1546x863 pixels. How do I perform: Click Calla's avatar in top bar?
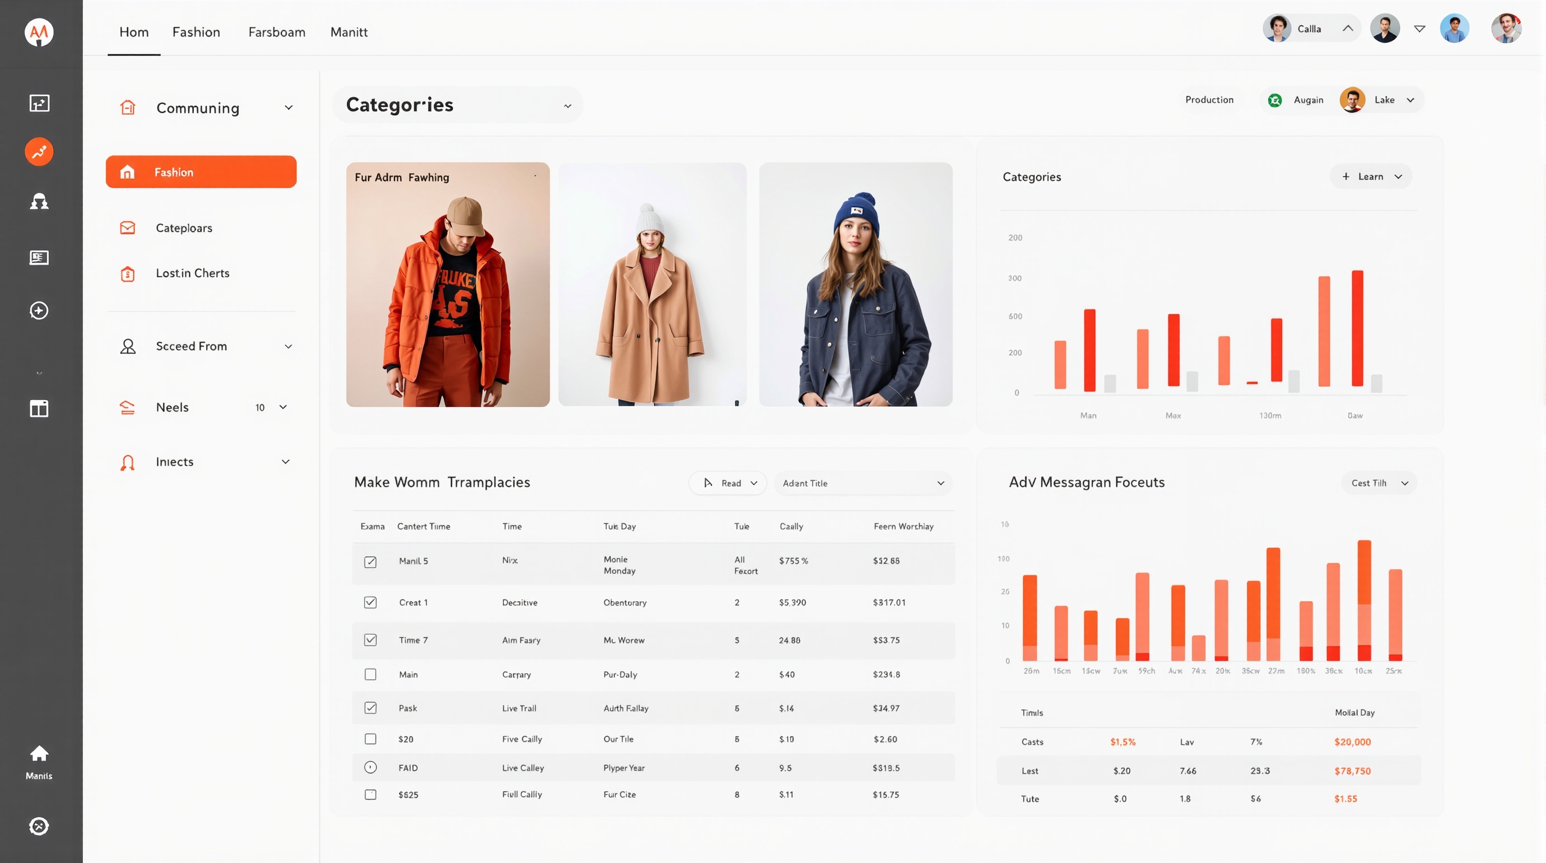tap(1277, 28)
